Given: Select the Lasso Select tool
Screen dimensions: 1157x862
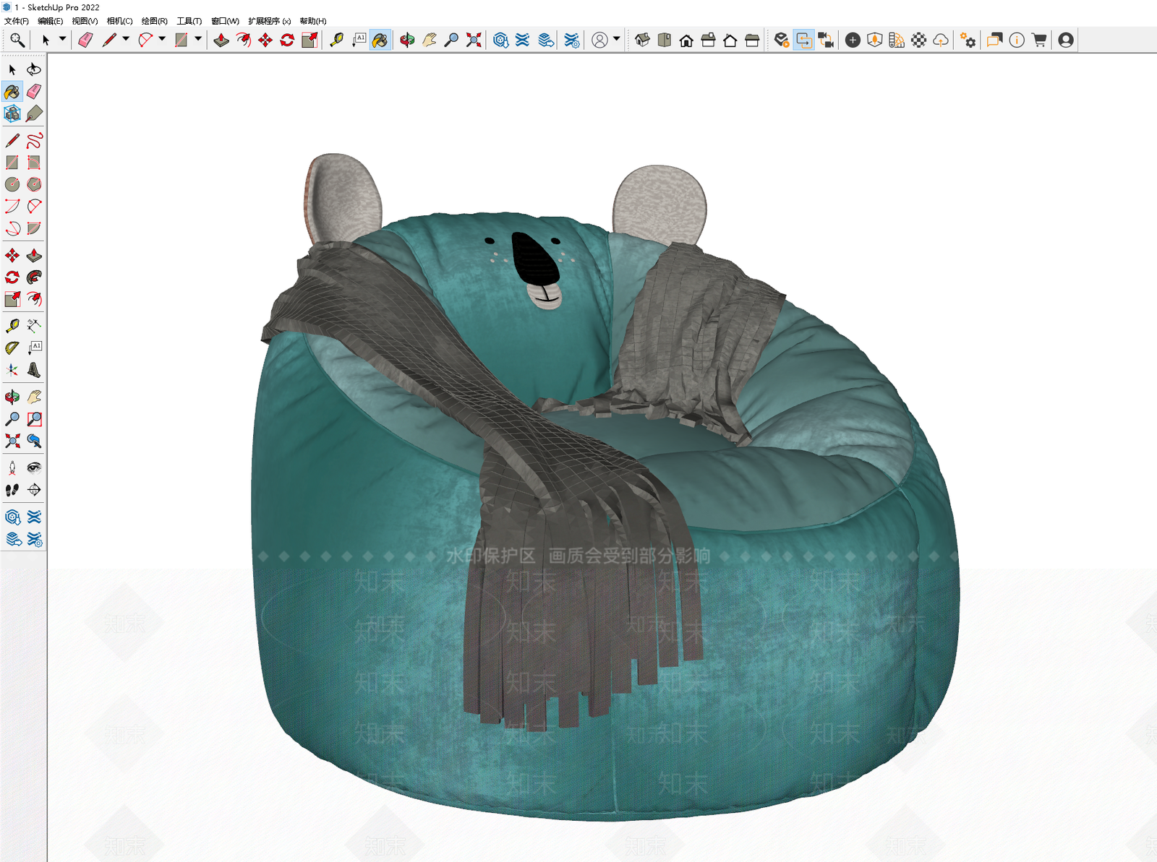Looking at the screenshot, I should click(34, 69).
